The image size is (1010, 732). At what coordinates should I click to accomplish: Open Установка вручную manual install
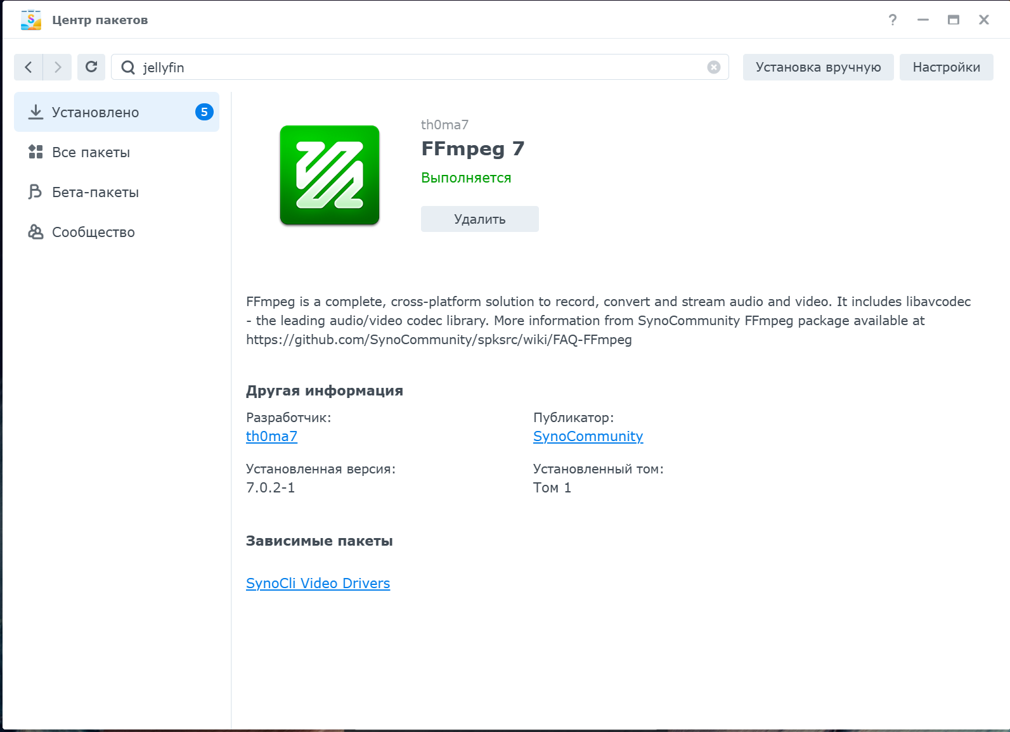coord(818,67)
